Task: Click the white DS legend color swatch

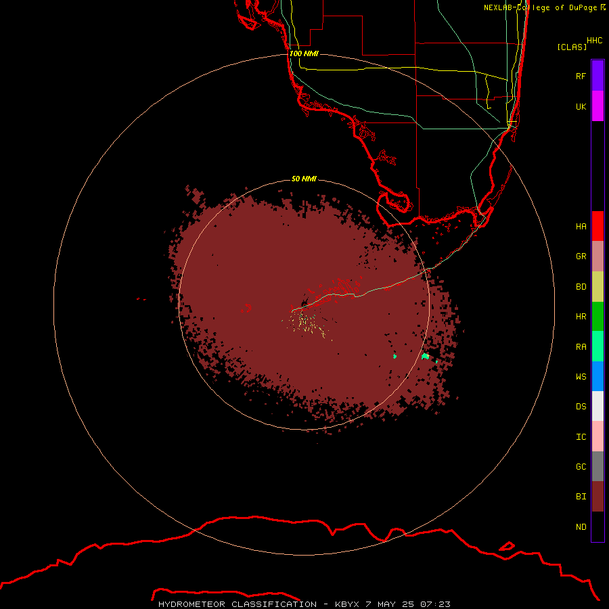Action: point(597,406)
